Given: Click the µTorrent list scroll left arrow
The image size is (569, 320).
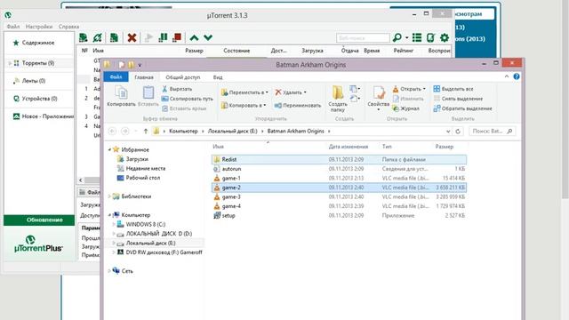Looking at the screenshot, I should 81,180.
